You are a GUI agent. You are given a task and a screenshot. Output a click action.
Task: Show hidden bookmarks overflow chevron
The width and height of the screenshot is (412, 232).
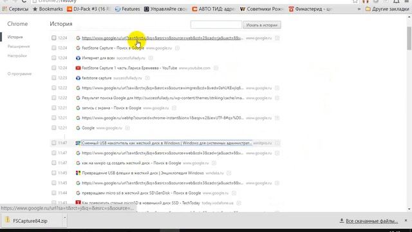359,9
